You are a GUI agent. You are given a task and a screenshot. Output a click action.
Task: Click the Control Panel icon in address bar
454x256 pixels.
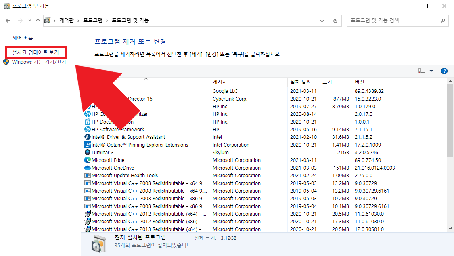pyautogui.click(x=48, y=21)
